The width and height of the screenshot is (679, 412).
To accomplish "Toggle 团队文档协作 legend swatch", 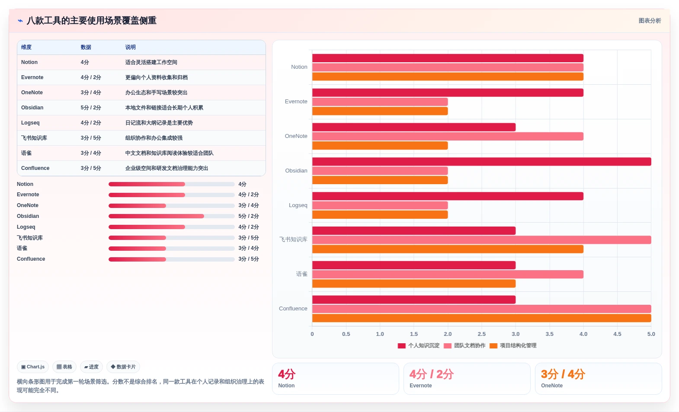I will [448, 346].
